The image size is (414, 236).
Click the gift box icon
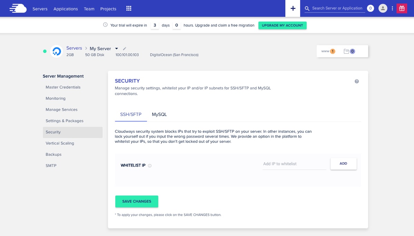402,8
